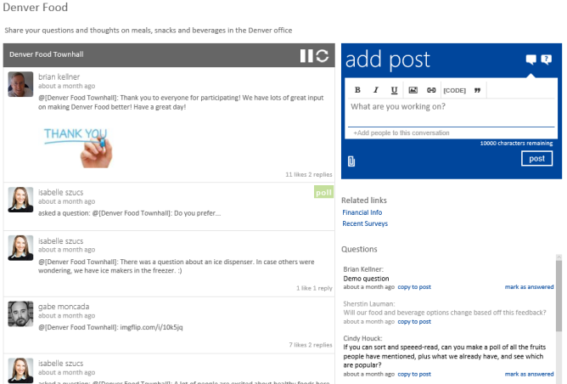Viewport: 567px width, 384px height.
Task: Toggle underline formatting in post editor
Action: [394, 90]
